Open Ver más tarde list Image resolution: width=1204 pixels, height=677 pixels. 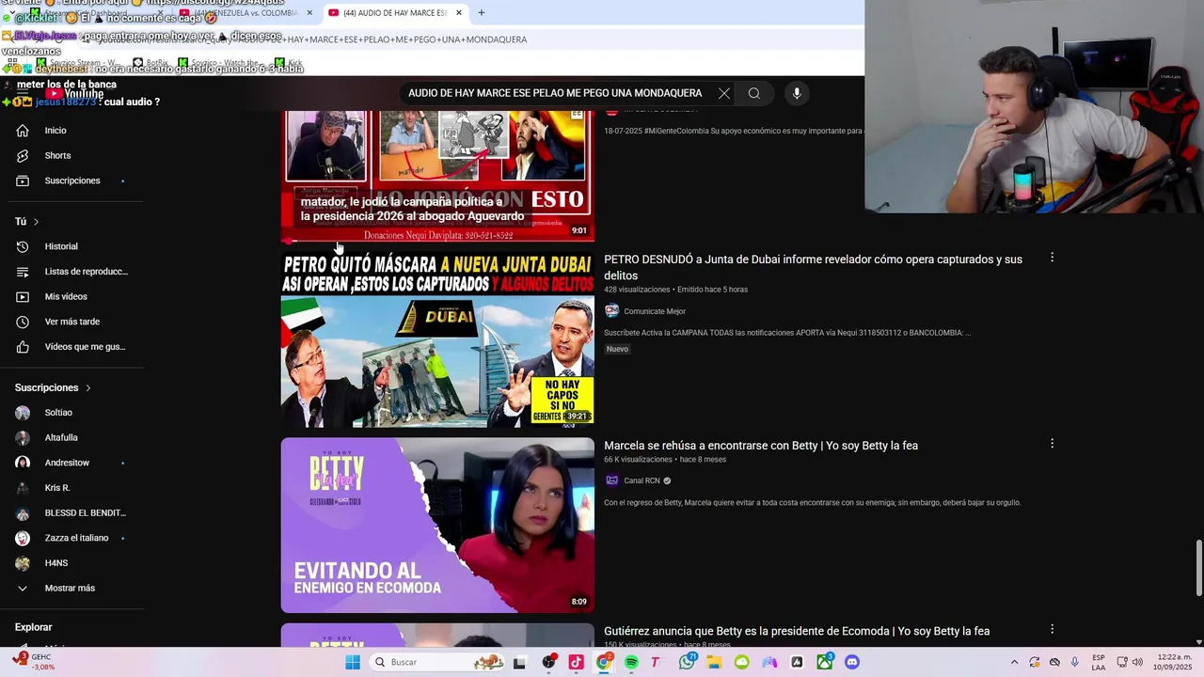click(71, 322)
